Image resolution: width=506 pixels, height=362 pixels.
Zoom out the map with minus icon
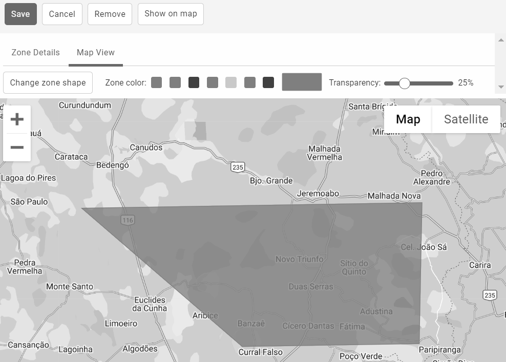(17, 147)
